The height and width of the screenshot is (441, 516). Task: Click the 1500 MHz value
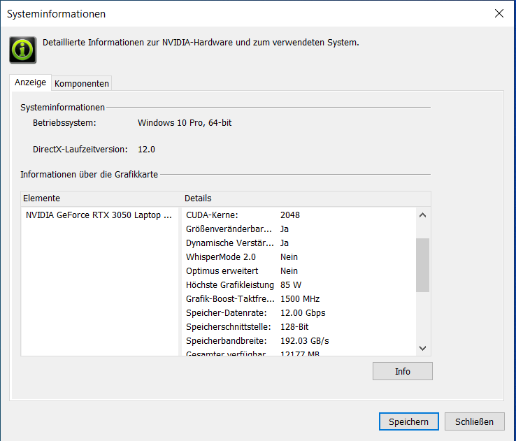point(300,299)
